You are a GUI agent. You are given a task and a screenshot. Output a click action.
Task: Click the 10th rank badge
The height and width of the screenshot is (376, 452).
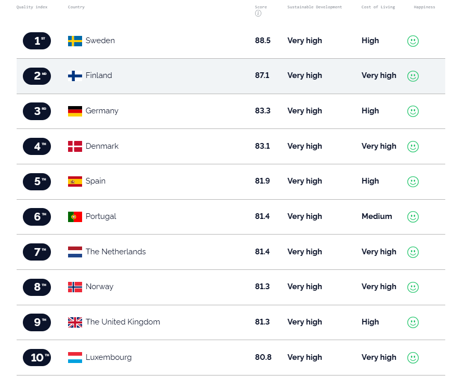coord(37,357)
